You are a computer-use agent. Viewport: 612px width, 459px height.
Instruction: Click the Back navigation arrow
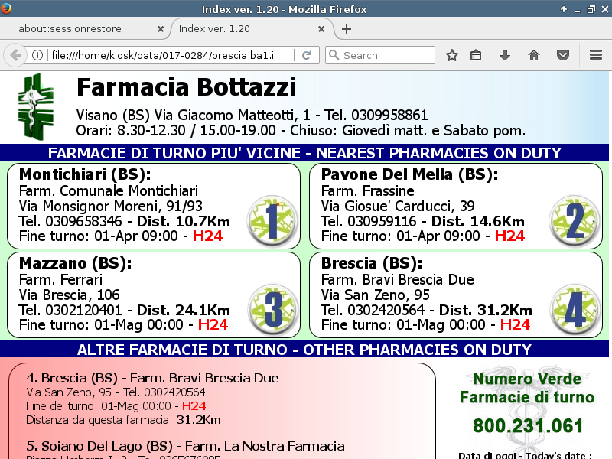(x=15, y=55)
